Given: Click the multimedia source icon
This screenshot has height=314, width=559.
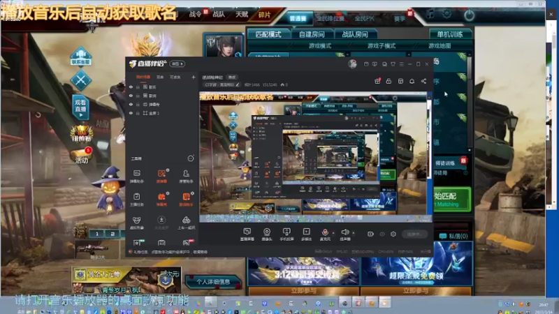Looking at the screenshot, I should [x=306, y=232].
